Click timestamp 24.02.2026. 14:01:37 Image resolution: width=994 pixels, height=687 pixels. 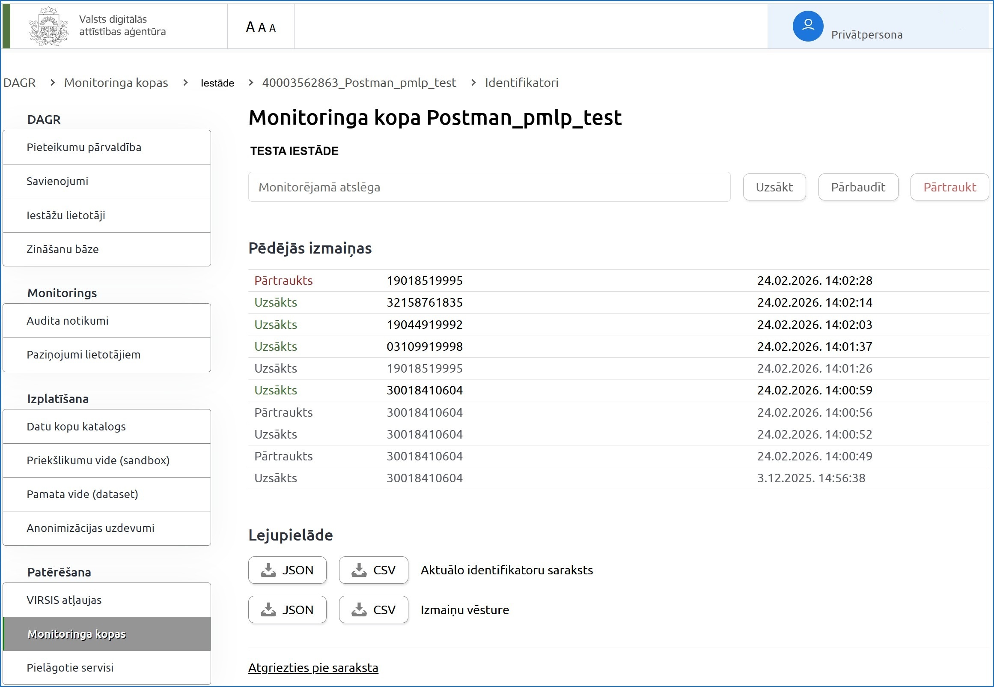click(x=815, y=346)
